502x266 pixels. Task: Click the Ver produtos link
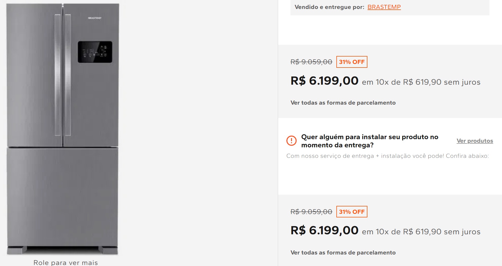(x=475, y=141)
